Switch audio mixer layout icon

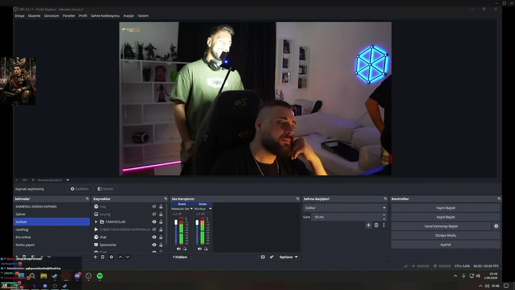(263, 257)
